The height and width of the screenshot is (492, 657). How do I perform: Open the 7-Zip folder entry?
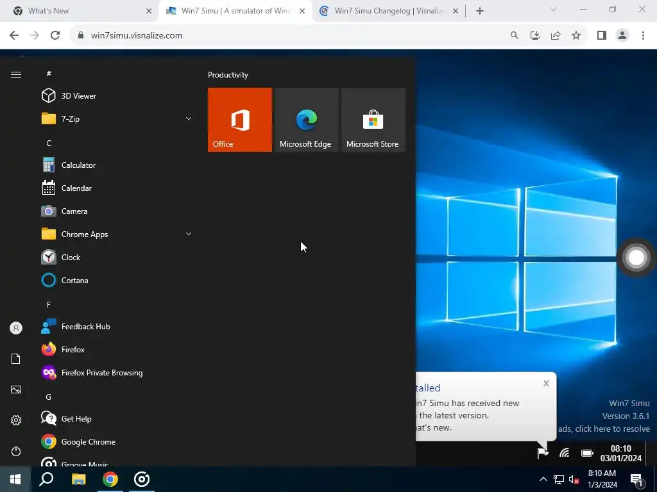[70, 119]
